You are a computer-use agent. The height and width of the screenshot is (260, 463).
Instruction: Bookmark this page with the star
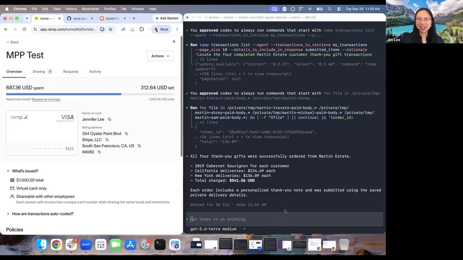point(110,29)
